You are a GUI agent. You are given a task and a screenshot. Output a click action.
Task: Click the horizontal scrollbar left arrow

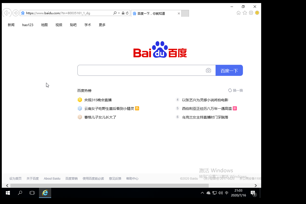(x=7, y=185)
